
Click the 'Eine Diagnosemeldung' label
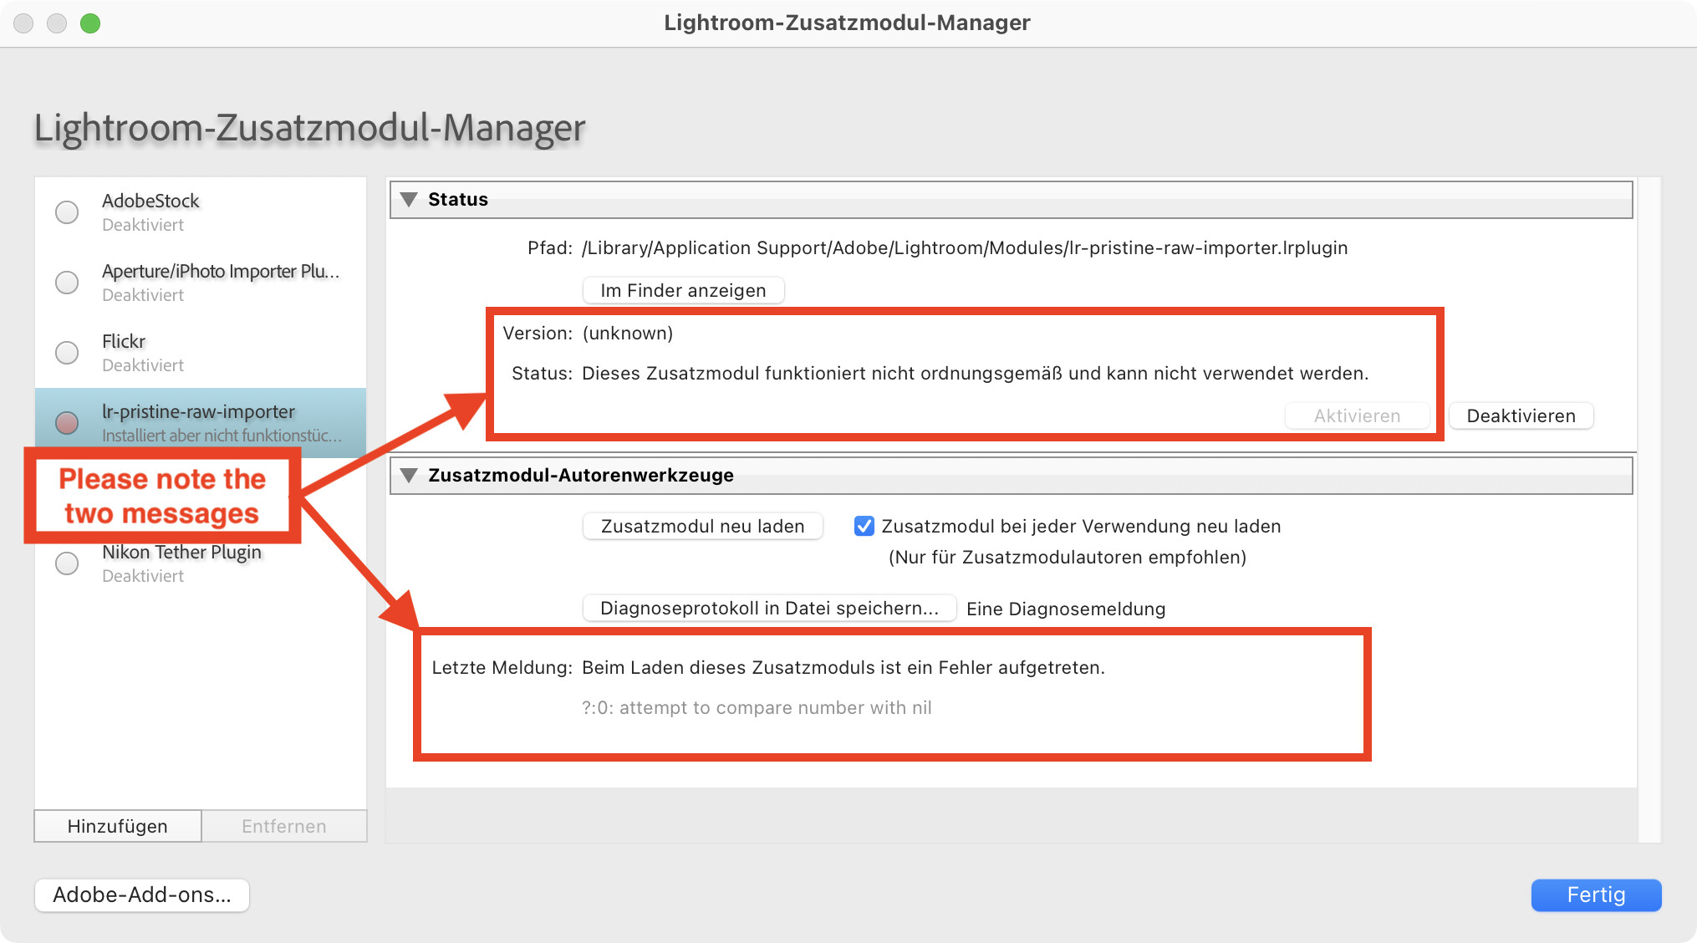tap(1066, 609)
